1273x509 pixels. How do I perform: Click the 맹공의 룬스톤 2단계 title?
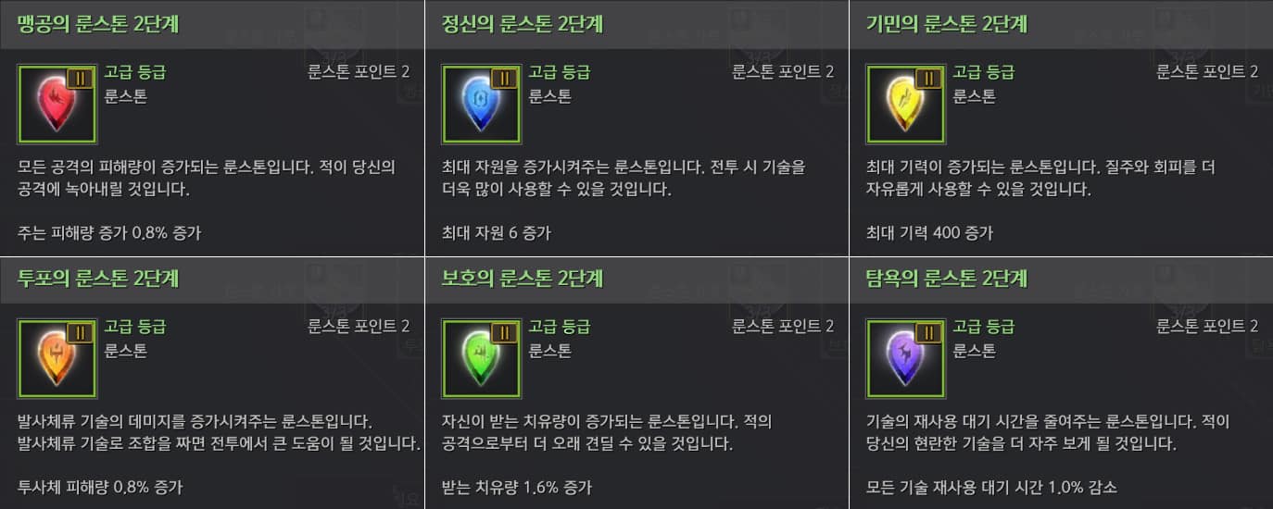pyautogui.click(x=98, y=24)
